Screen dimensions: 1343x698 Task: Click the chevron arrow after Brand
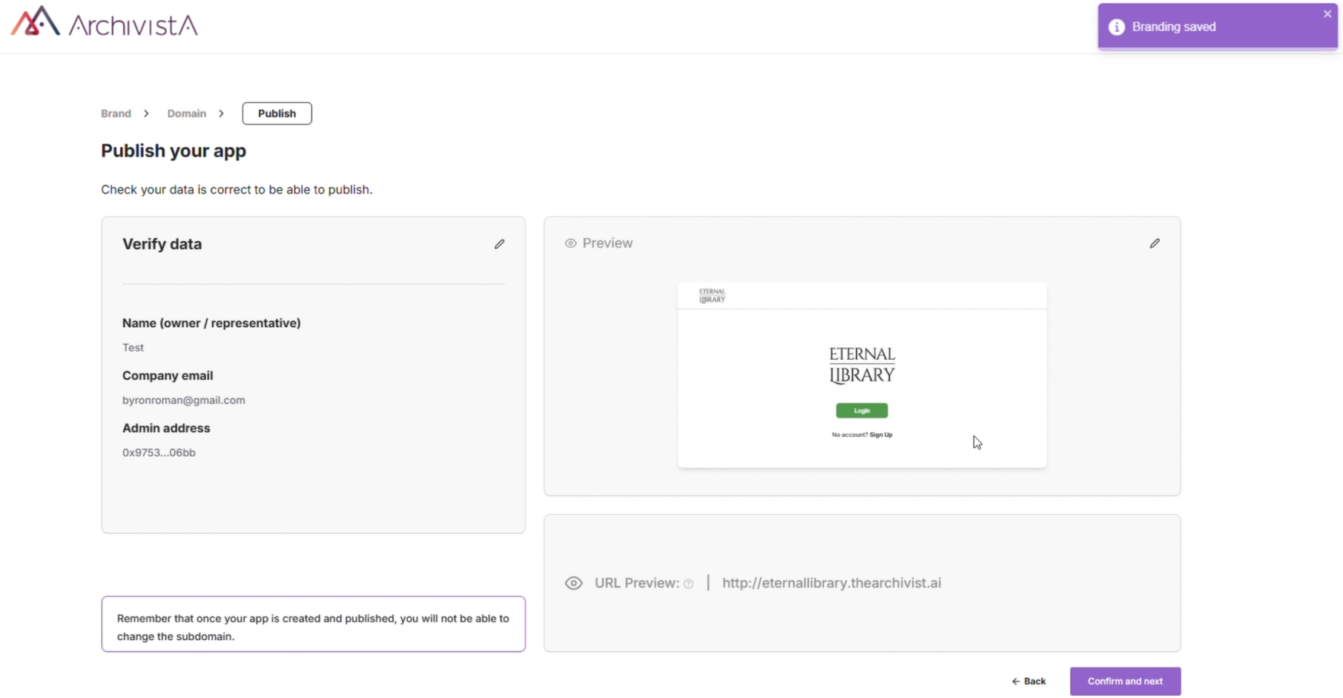pyautogui.click(x=146, y=113)
